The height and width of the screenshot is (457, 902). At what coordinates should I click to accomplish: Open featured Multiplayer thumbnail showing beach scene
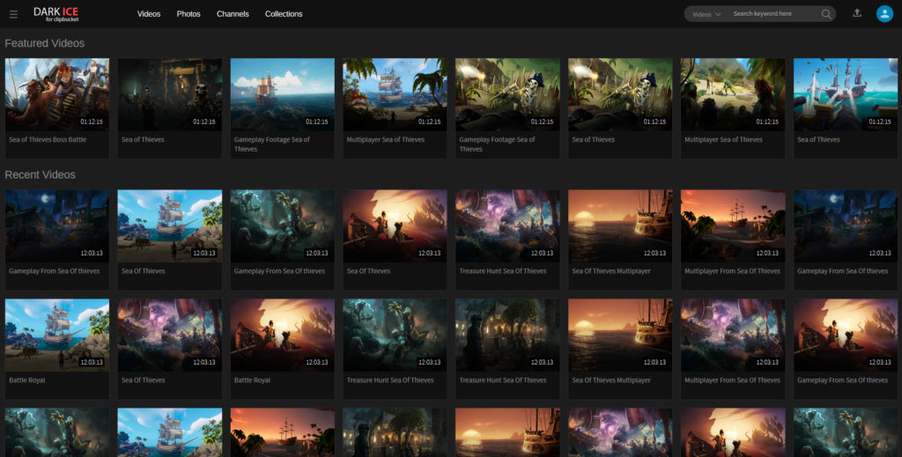pos(733,94)
